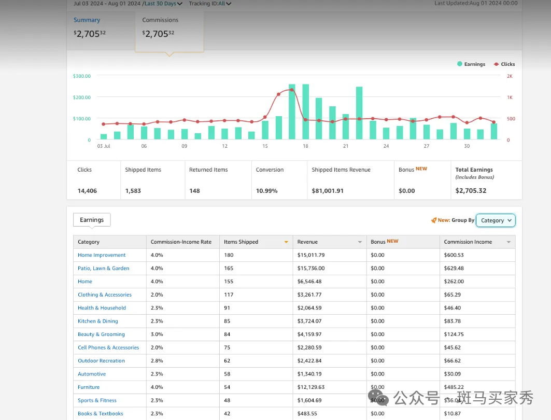
Task: Select the Earnings tab above the table
Action: [92, 220]
